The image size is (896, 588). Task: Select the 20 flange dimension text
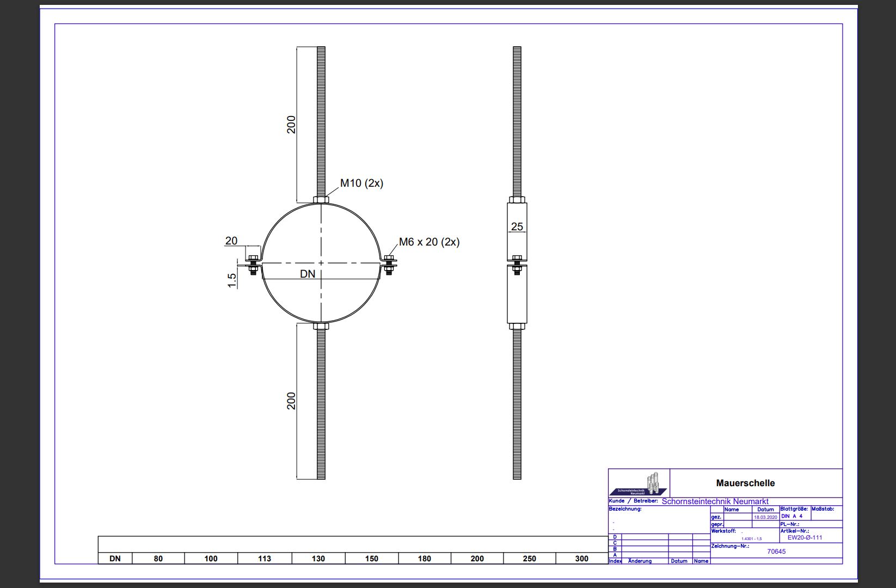231,241
